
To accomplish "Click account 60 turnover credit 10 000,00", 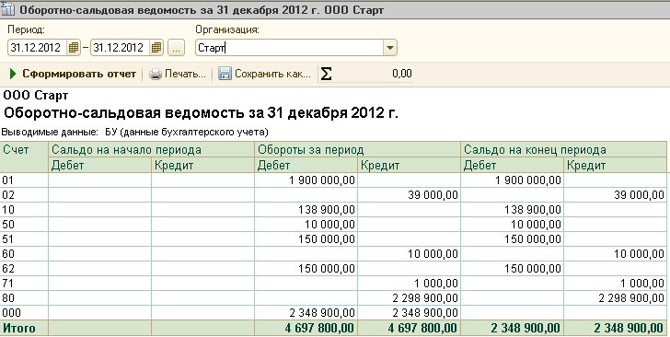I will pos(433,253).
